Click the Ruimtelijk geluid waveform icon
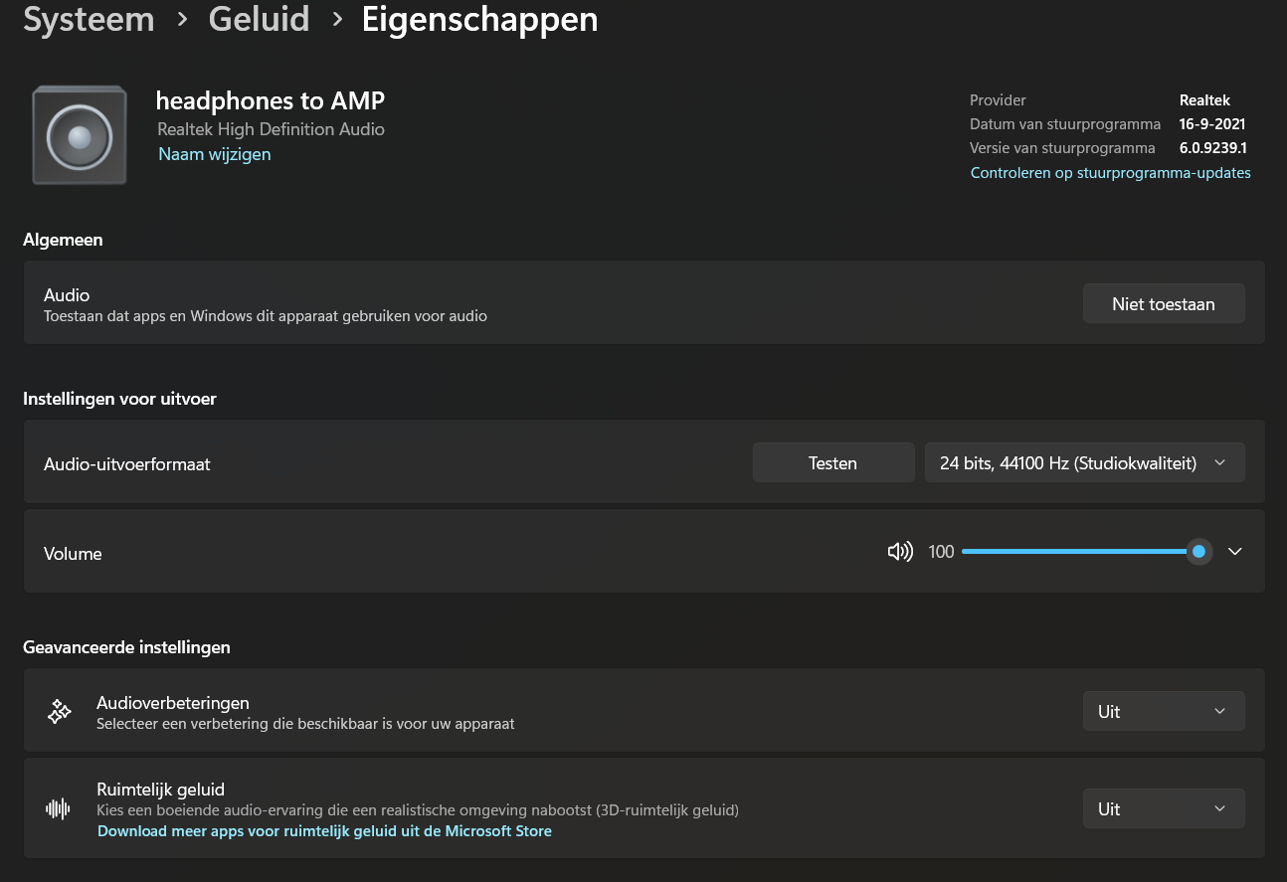 pyautogui.click(x=60, y=808)
